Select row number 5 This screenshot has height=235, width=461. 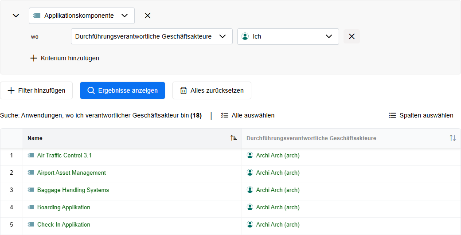pos(12,225)
